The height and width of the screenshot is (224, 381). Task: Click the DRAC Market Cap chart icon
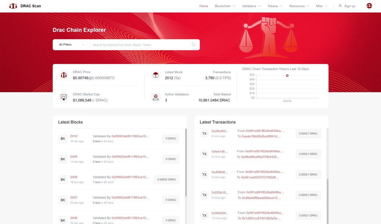[64, 97]
